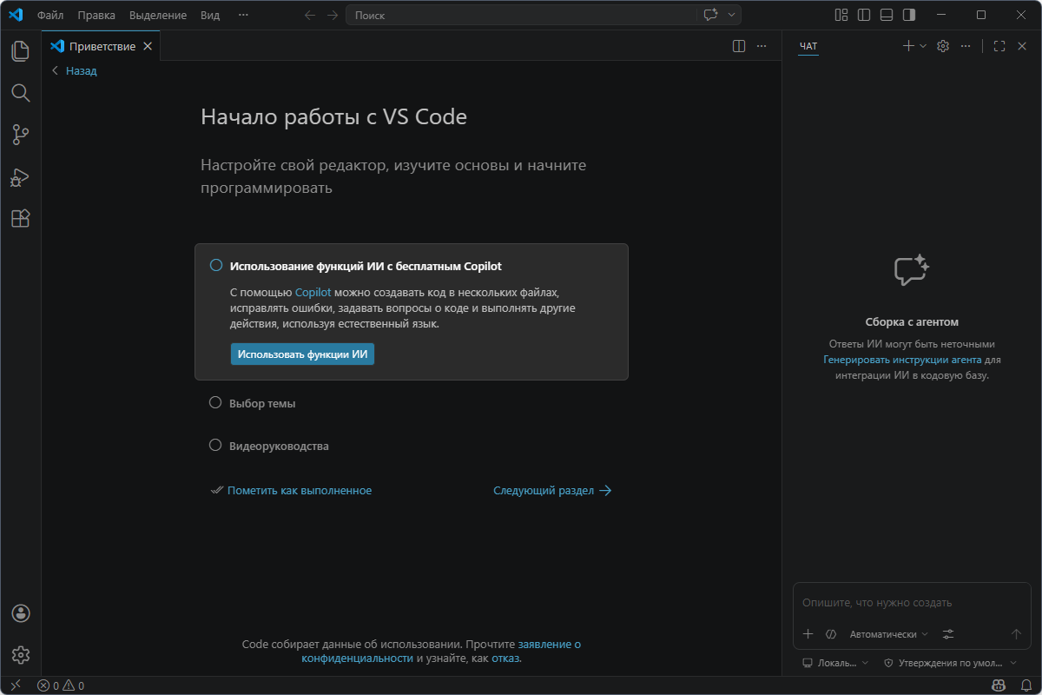Open the 'Выделение' menu
The height and width of the screenshot is (695, 1042).
tap(157, 15)
